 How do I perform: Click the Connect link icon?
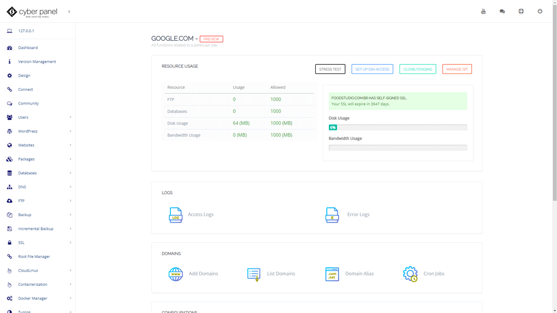tap(10, 89)
